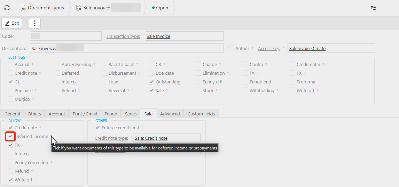Click the help icon next to Credit entry
Image resolution: width=399 pixels, height=187 pixels.
pyautogui.click(x=323, y=64)
